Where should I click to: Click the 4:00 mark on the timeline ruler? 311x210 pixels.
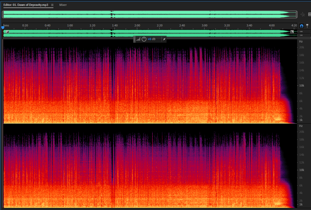(272, 25)
